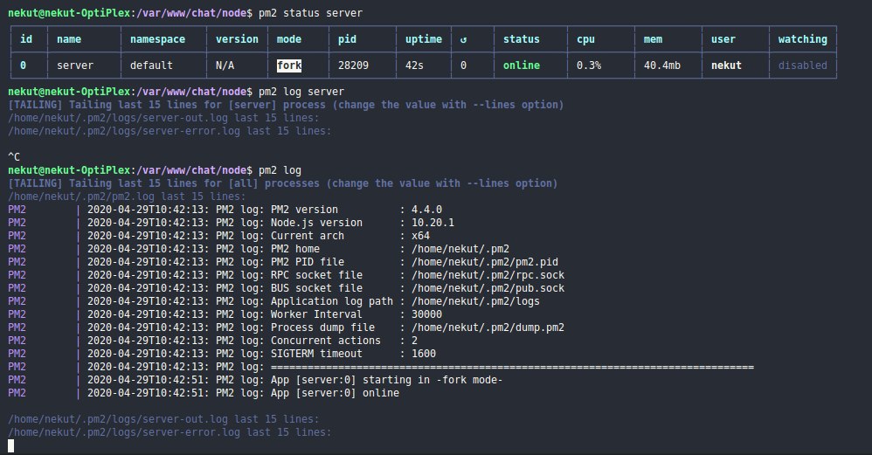The height and width of the screenshot is (455, 872).
Task: Click the Concurrent actions value 2
Action: 414,341
